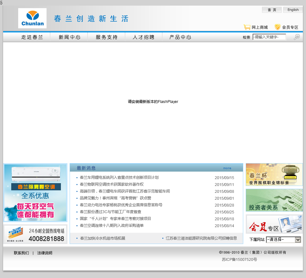Open news 春兰空调连续十八期列入政府采购清单
Image resolution: width=306 pixels, height=278 pixels.
click(x=112, y=226)
